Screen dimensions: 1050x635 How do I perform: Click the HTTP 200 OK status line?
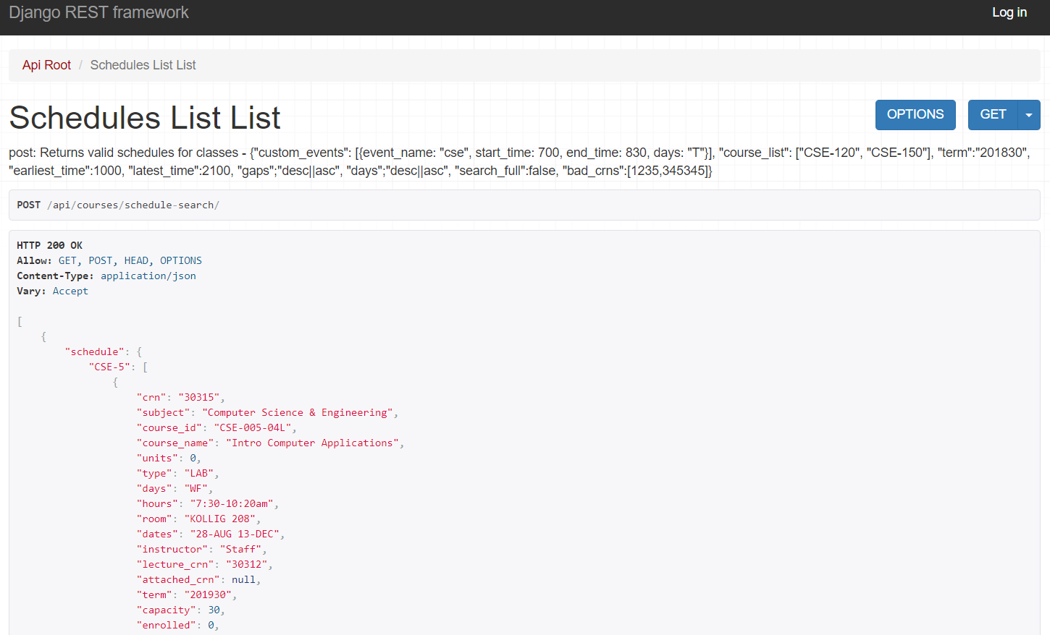pyautogui.click(x=49, y=246)
